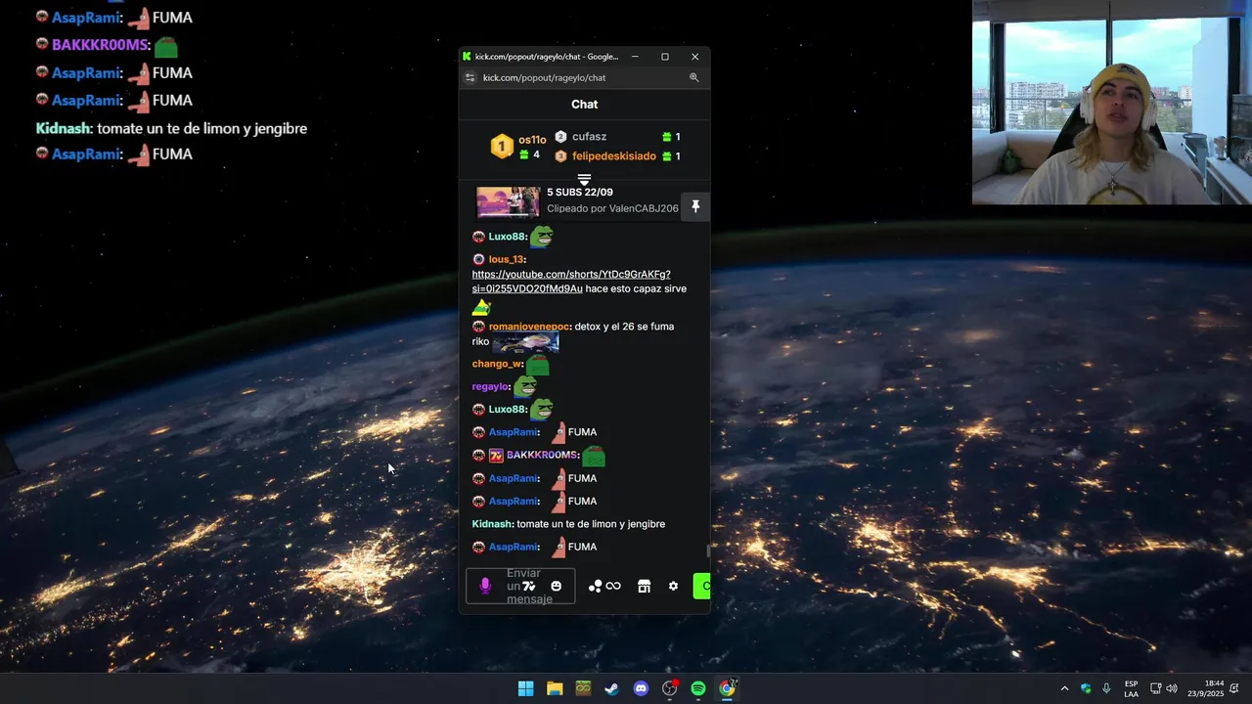This screenshot has width=1252, height=704.
Task: Open the Minecraft-style block icon on taskbar
Action: 583,688
